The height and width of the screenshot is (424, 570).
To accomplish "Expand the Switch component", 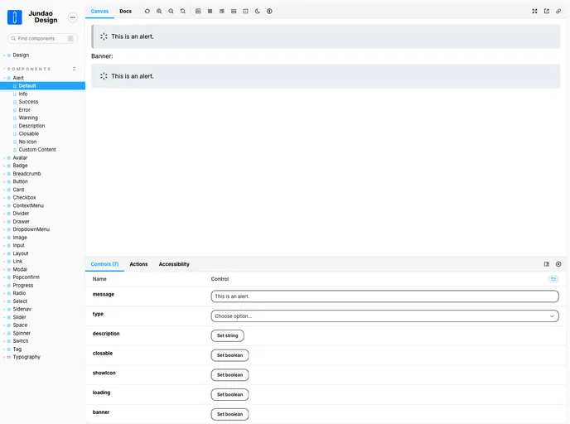I will point(21,341).
